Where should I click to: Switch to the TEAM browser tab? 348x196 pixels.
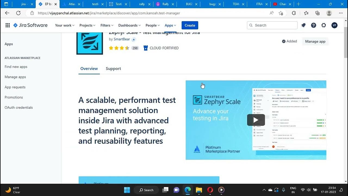(235, 4)
